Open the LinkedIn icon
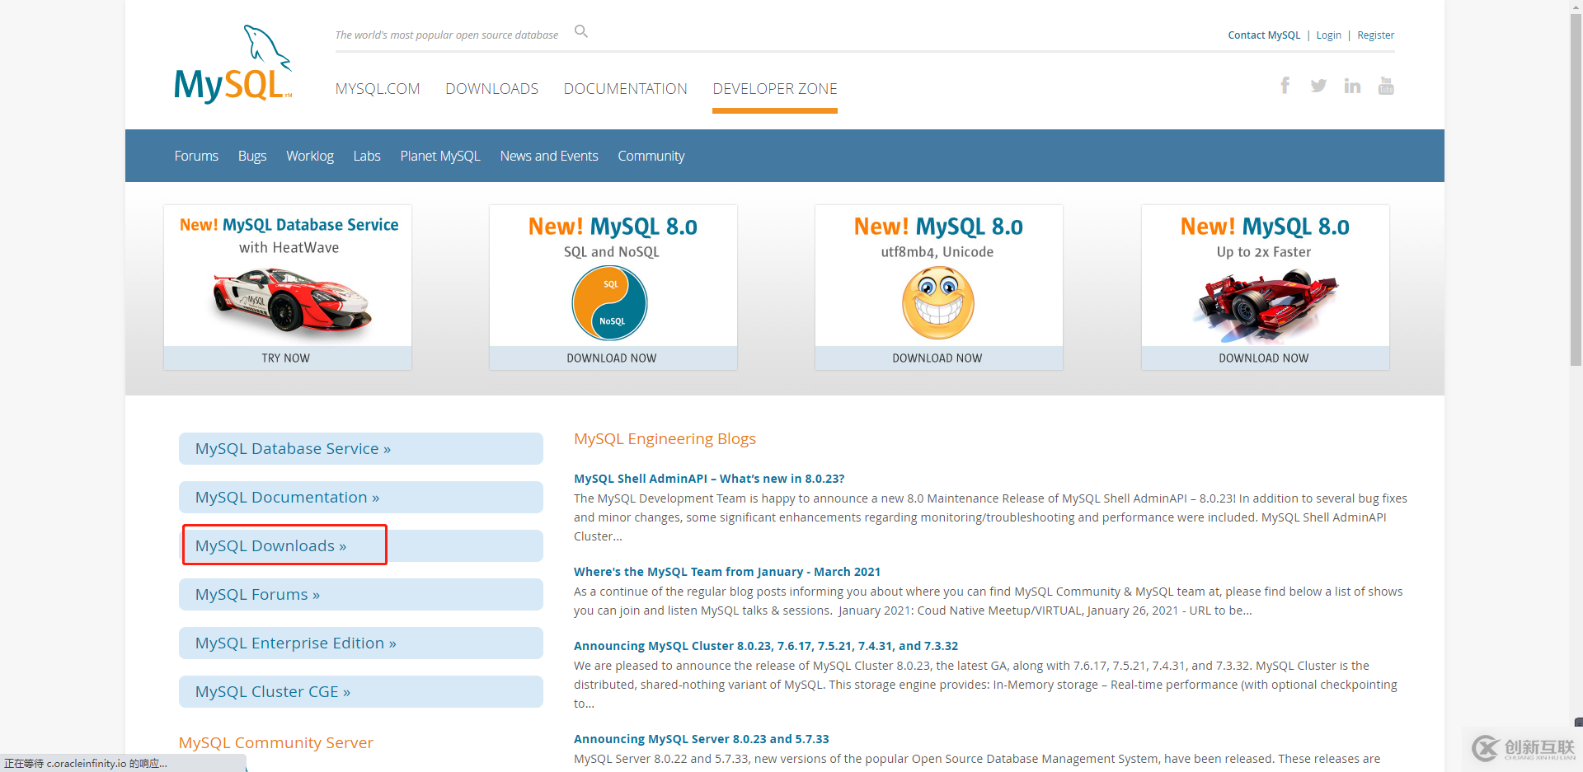Screen dimensions: 1583x772 click(x=1352, y=86)
